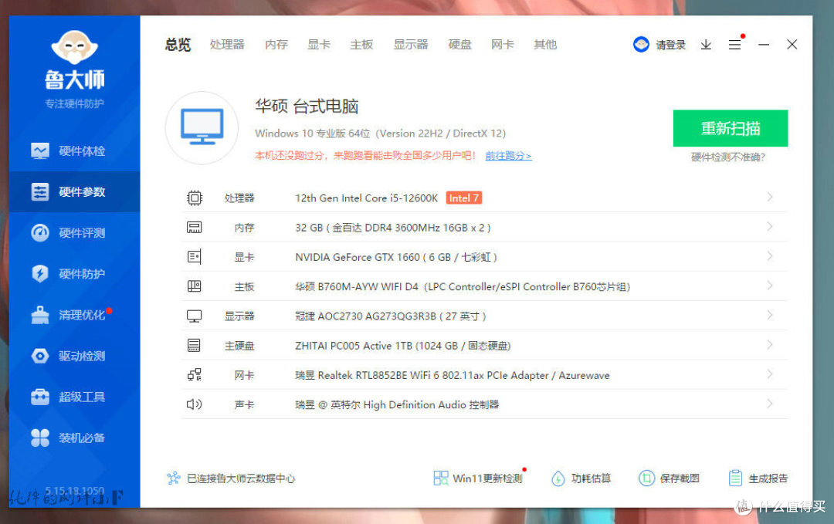Switch to the 其他 tab
This screenshot has width=834, height=524.
545,45
